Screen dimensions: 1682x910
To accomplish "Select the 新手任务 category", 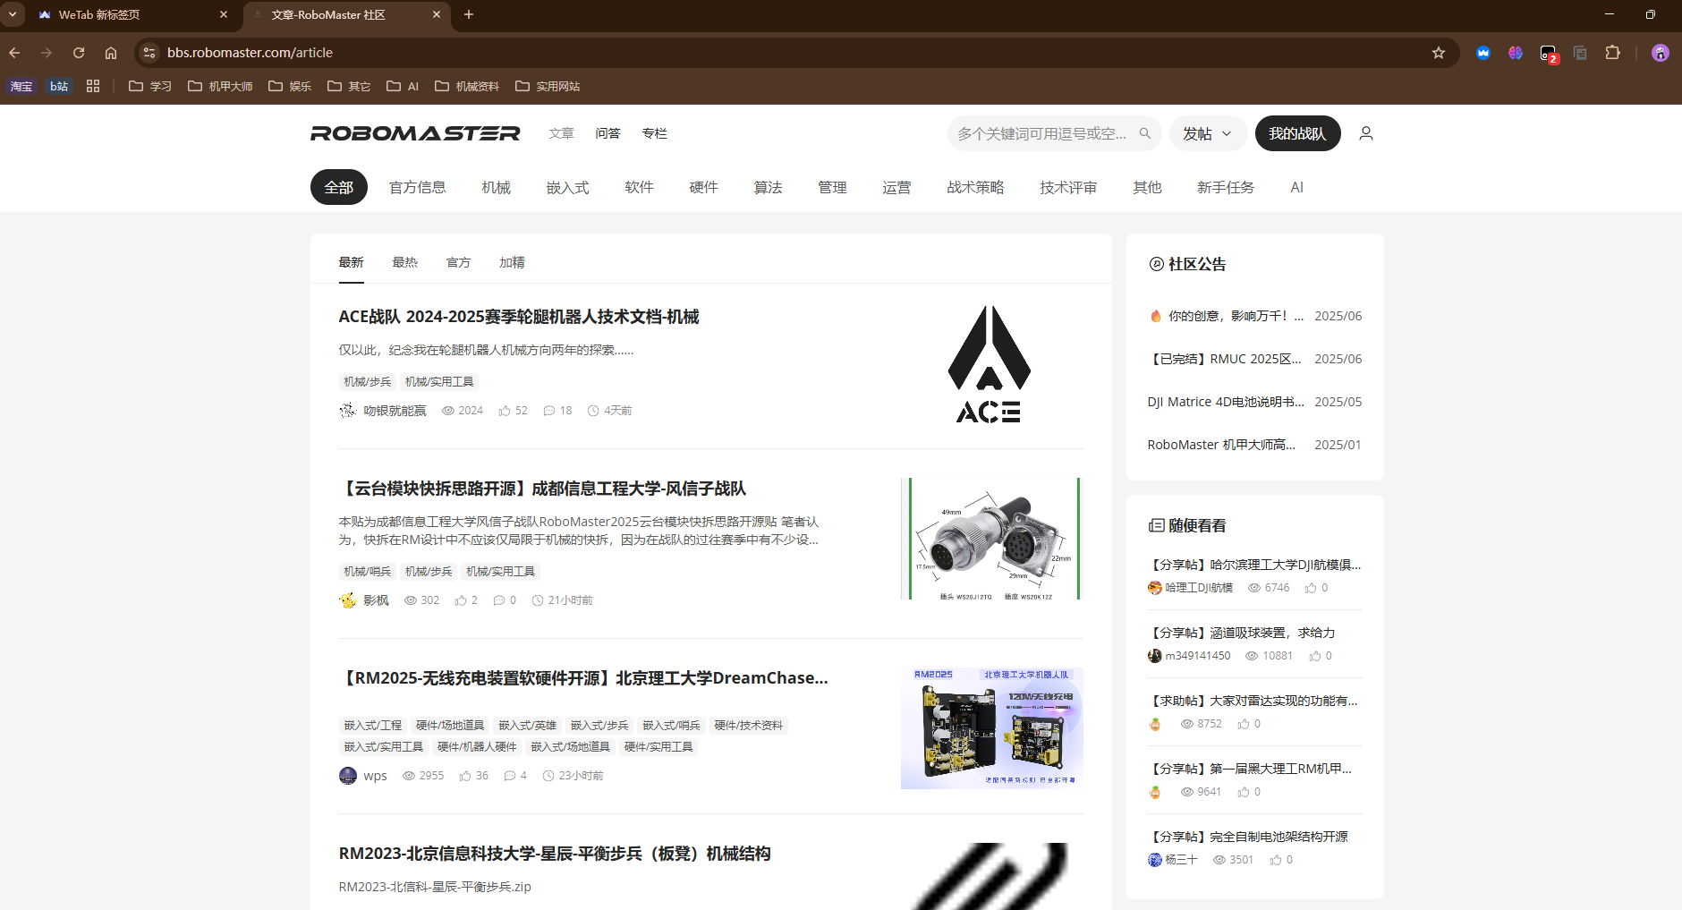I will (x=1226, y=187).
